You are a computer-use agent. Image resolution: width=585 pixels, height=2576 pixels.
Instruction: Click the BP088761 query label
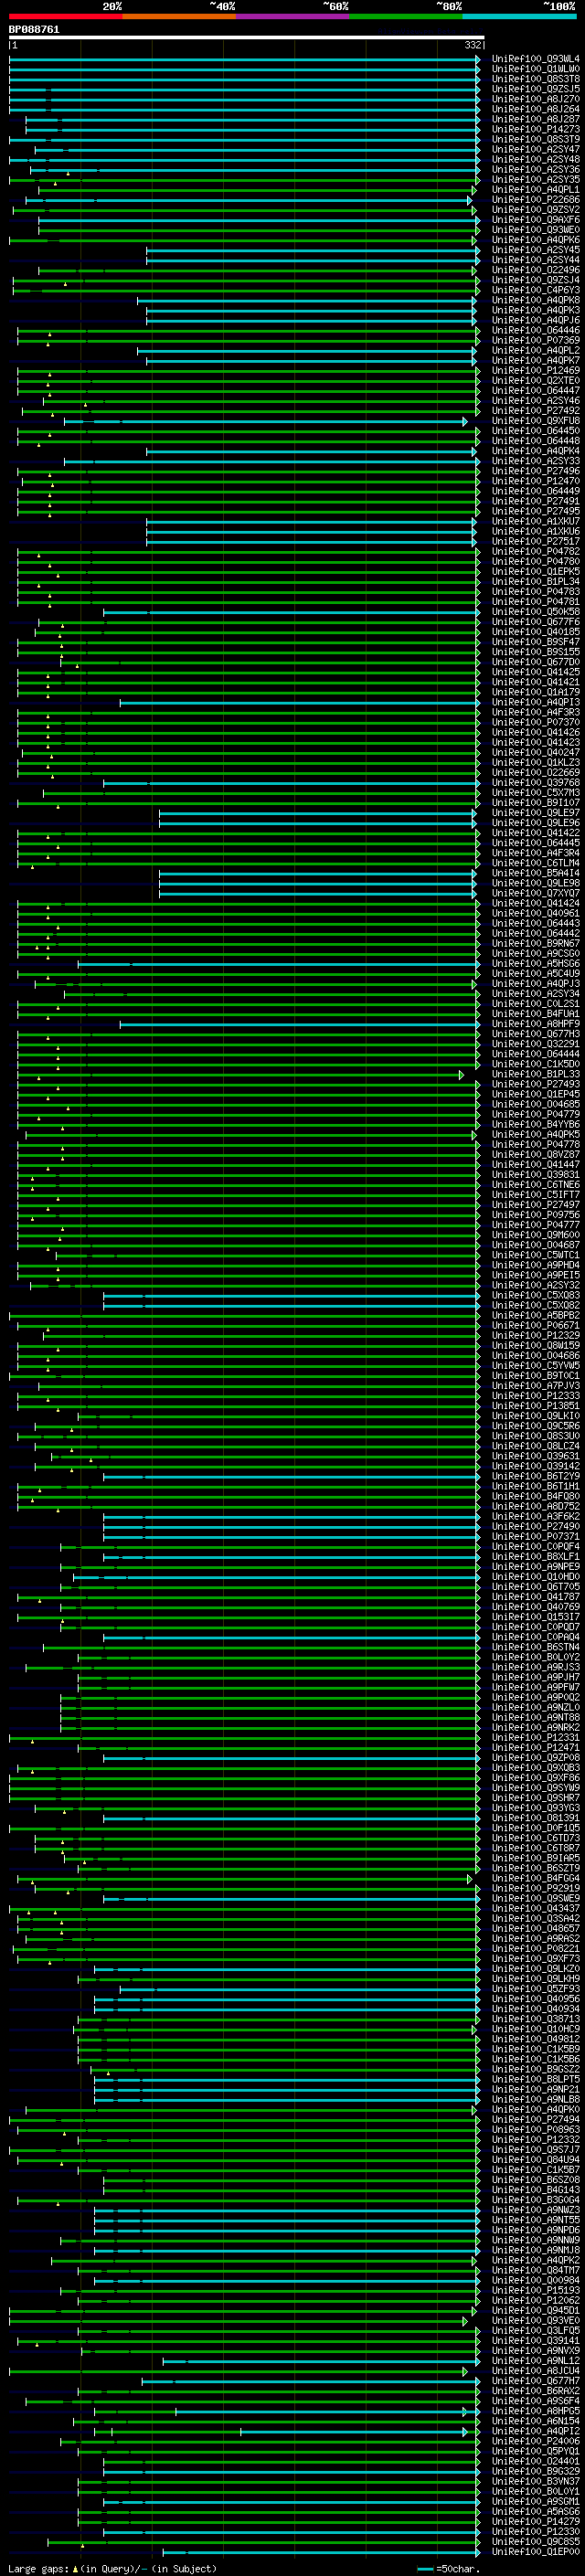click(34, 29)
